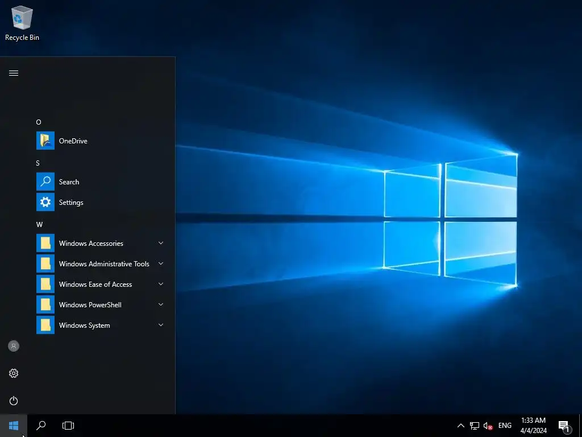Expand Windows Ease of Access chevron
The width and height of the screenshot is (582, 437).
(161, 284)
